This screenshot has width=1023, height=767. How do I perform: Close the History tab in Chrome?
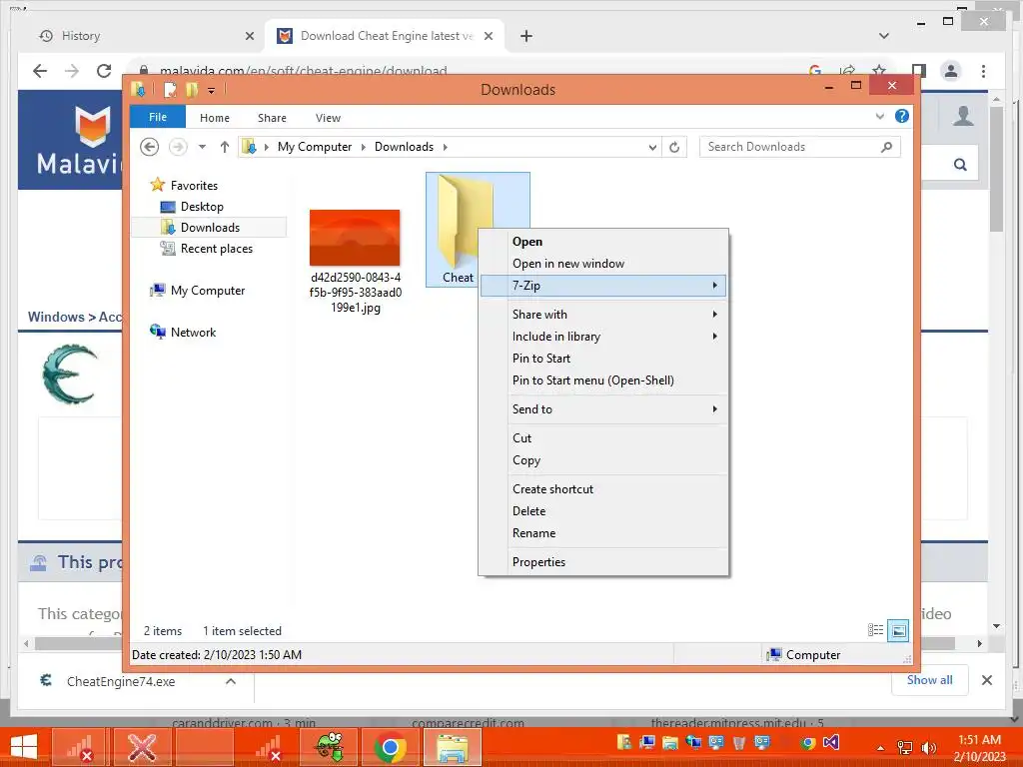point(249,37)
